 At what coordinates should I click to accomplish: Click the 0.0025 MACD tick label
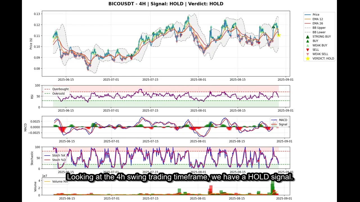pyautogui.click(x=35, y=121)
